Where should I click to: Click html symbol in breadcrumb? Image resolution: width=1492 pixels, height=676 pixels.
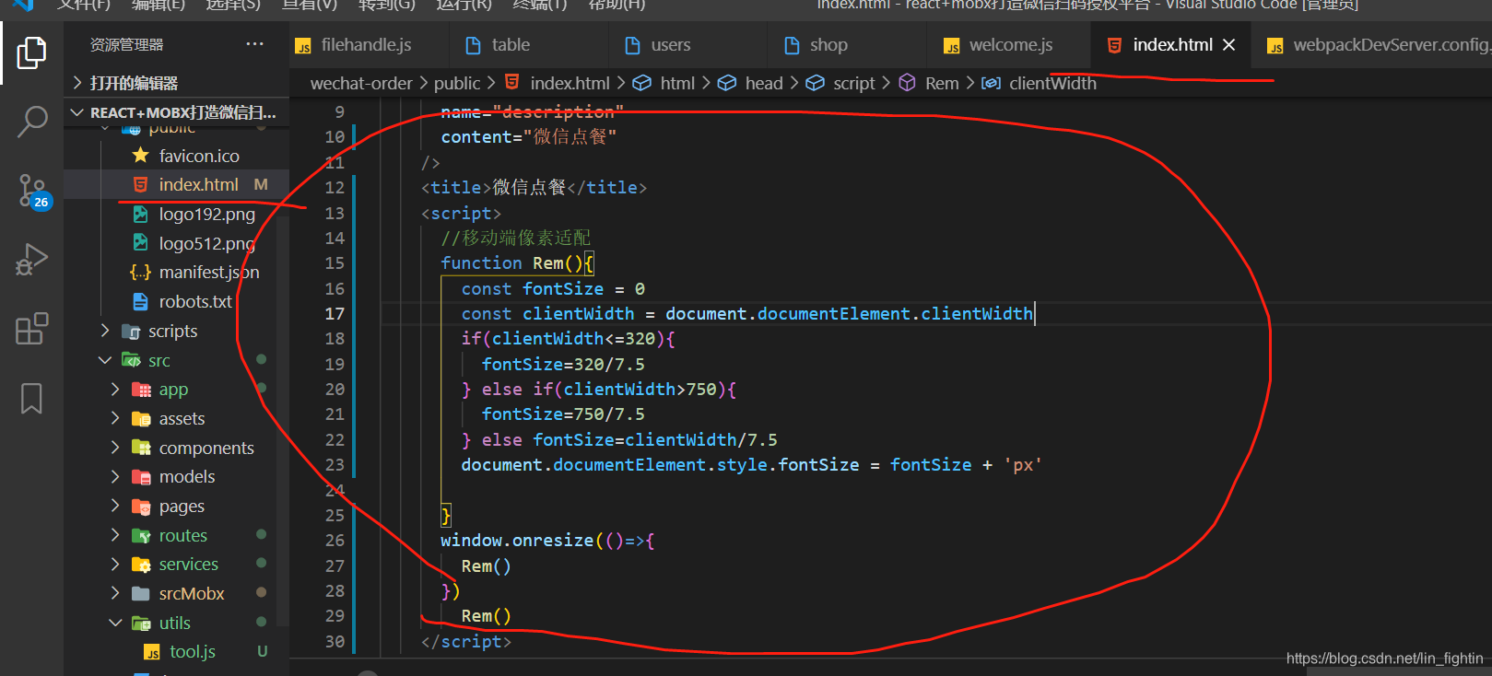point(677,83)
